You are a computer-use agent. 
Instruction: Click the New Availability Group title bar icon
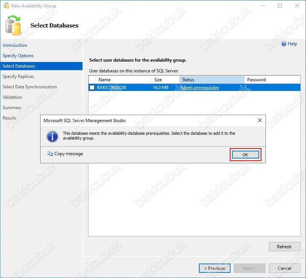pyautogui.click(x=6, y=6)
